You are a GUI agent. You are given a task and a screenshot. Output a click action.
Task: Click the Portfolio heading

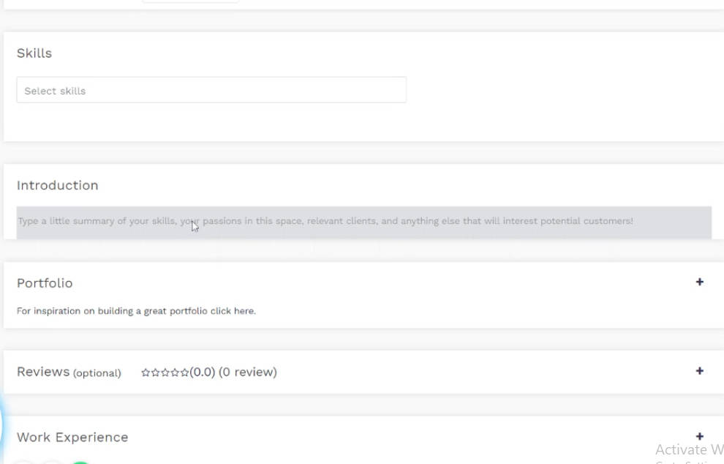[x=45, y=282]
